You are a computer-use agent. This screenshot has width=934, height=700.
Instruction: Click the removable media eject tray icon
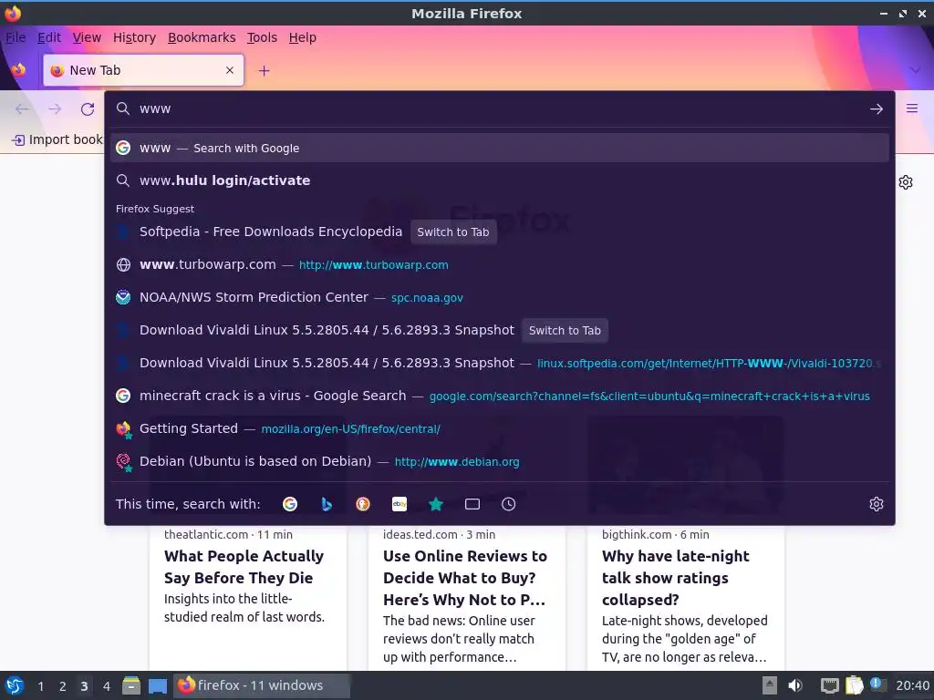click(x=770, y=685)
